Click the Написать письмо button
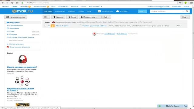 (x=16, y=17)
